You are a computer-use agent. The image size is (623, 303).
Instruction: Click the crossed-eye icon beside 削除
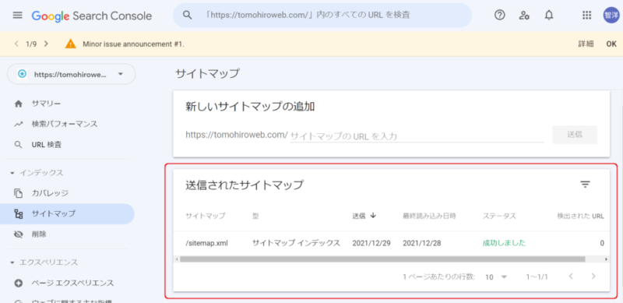pyautogui.click(x=18, y=234)
